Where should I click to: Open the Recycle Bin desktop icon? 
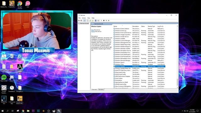click(x=12, y=57)
